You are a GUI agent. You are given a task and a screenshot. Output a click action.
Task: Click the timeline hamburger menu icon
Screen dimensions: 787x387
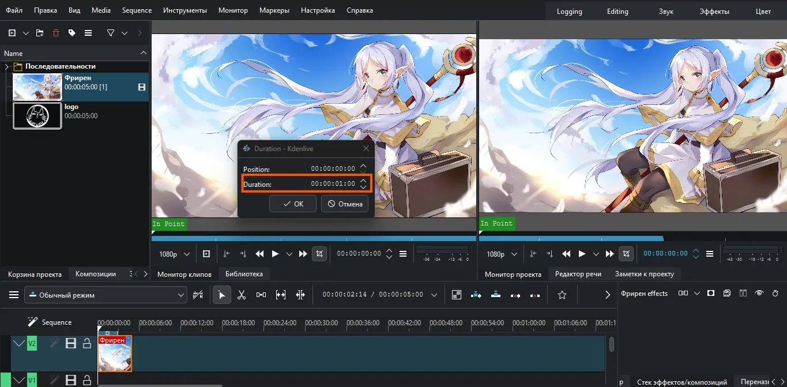click(14, 295)
